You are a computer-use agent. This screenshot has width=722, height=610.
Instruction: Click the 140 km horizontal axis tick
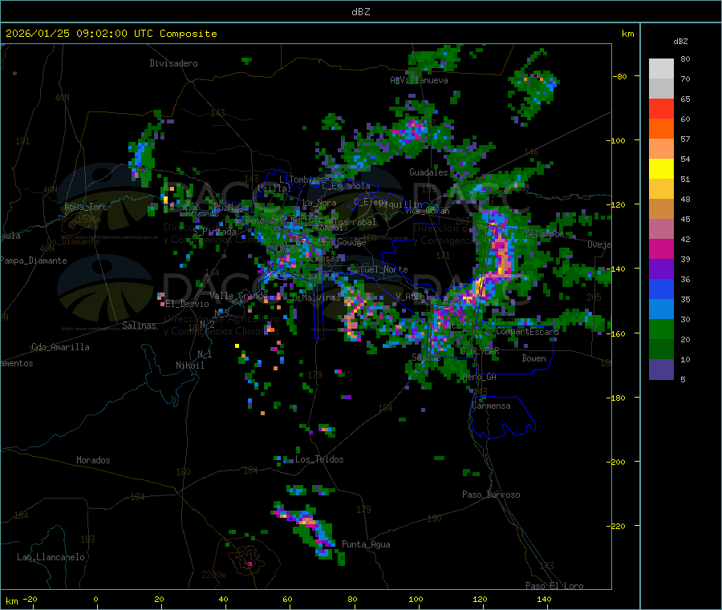(x=544, y=600)
